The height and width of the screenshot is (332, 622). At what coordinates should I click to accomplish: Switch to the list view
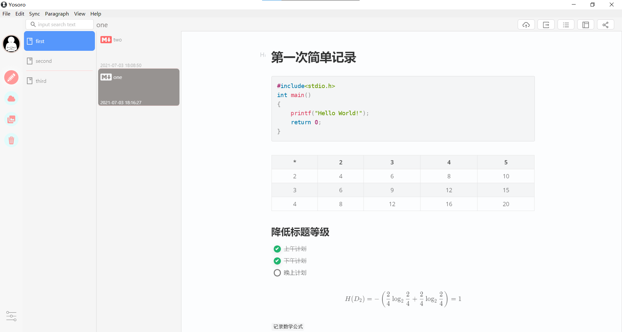pyautogui.click(x=566, y=25)
